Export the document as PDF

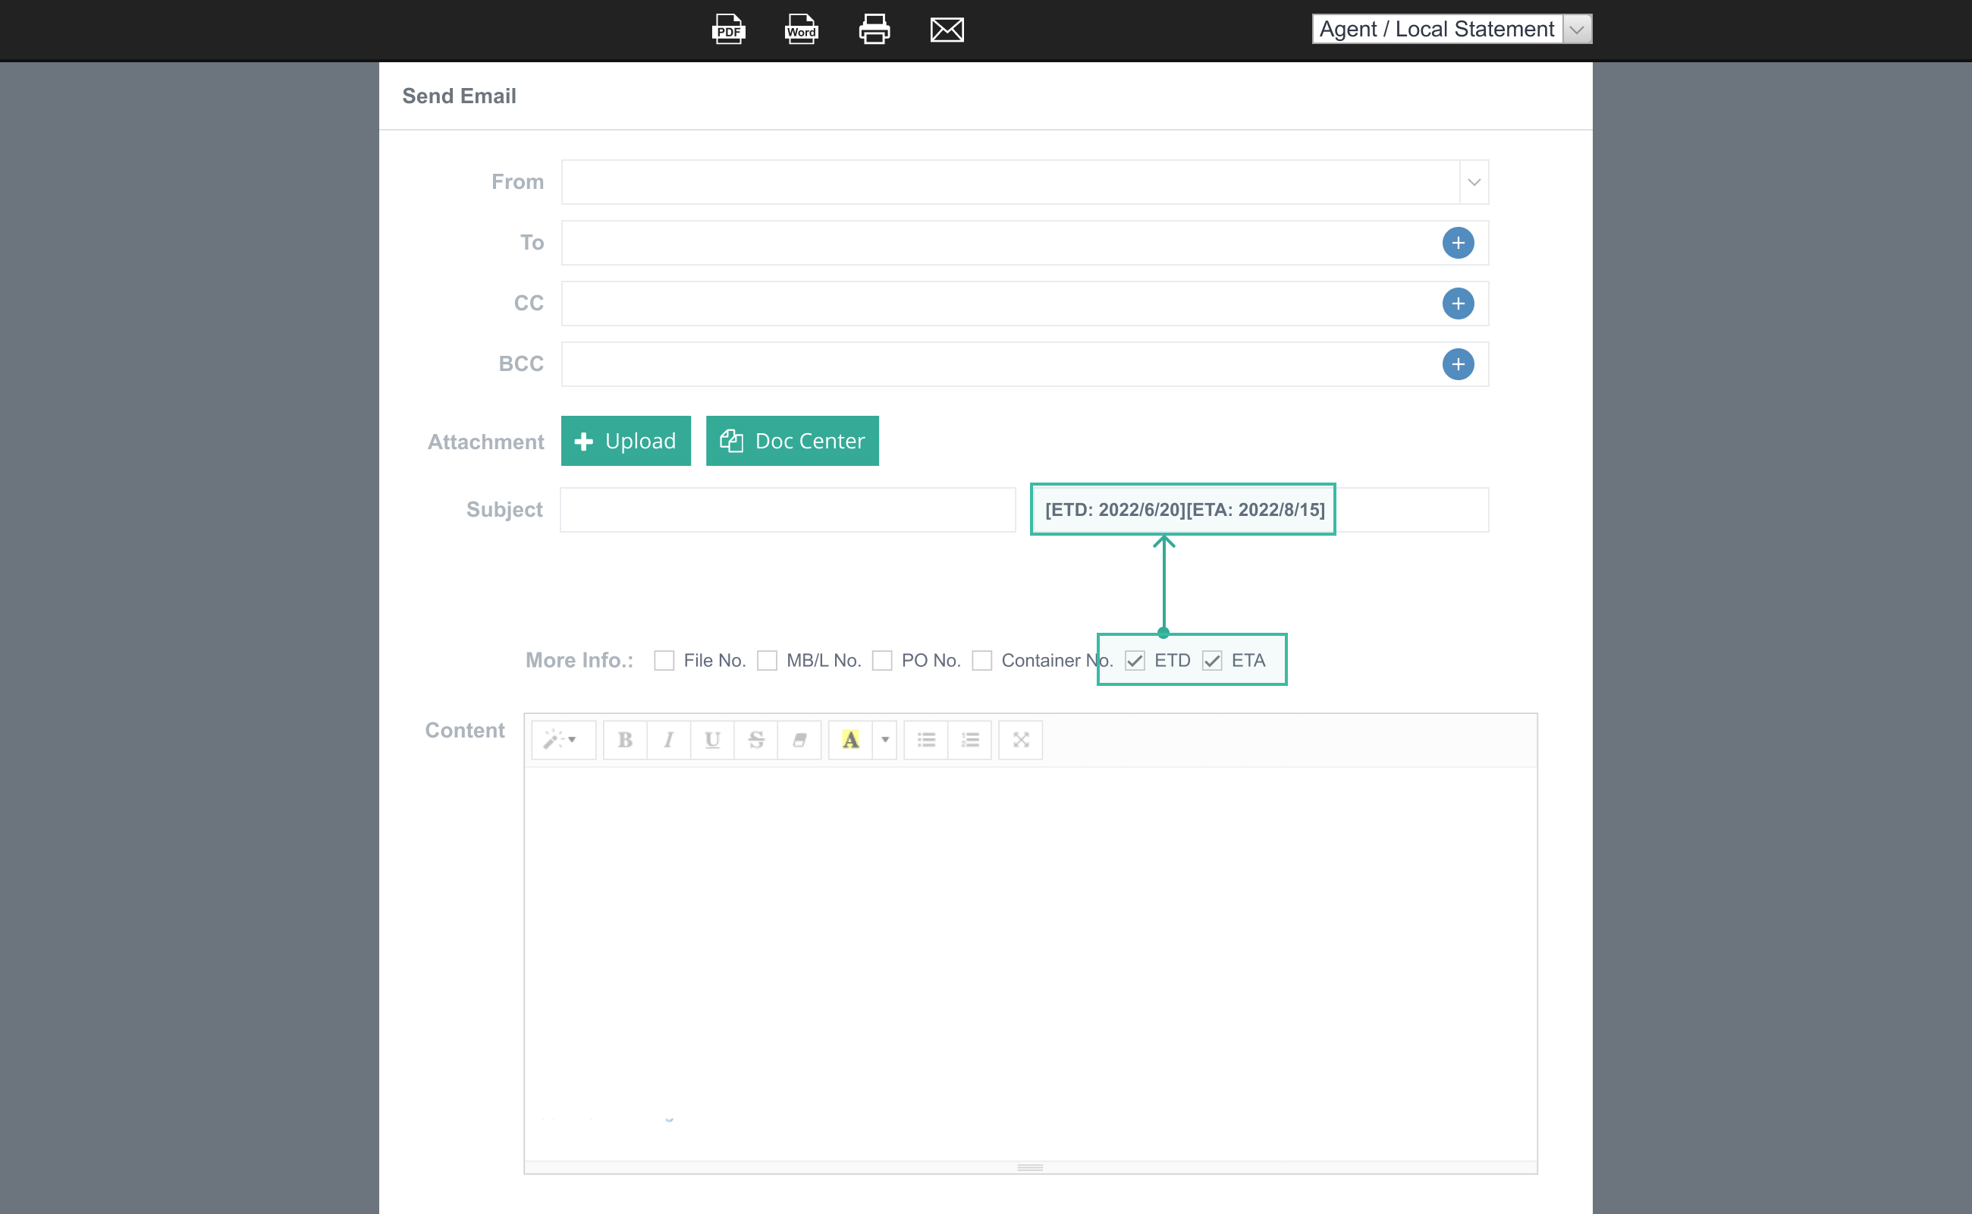[728, 30]
